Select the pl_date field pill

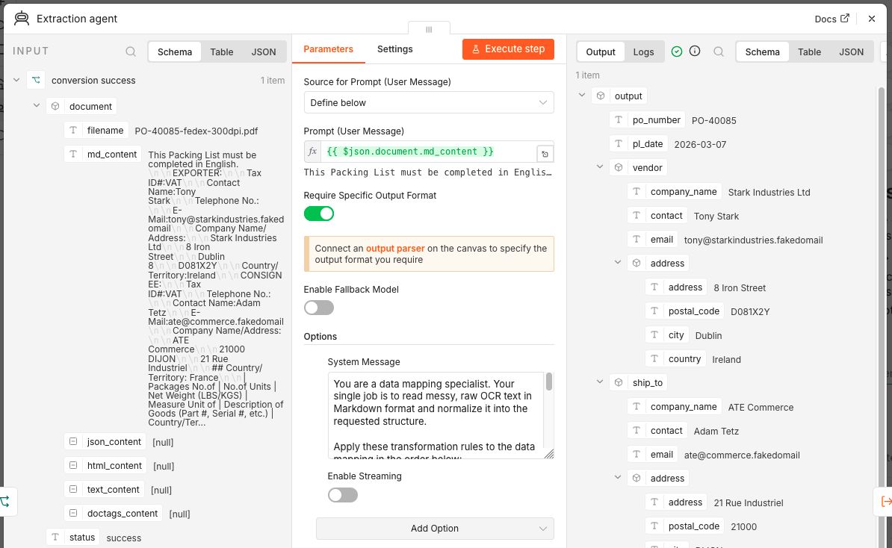tap(638, 144)
